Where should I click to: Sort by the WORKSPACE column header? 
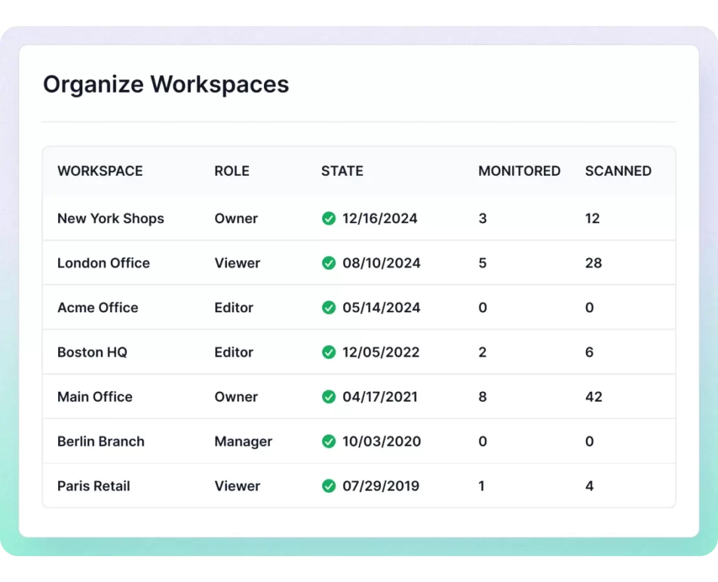click(100, 171)
